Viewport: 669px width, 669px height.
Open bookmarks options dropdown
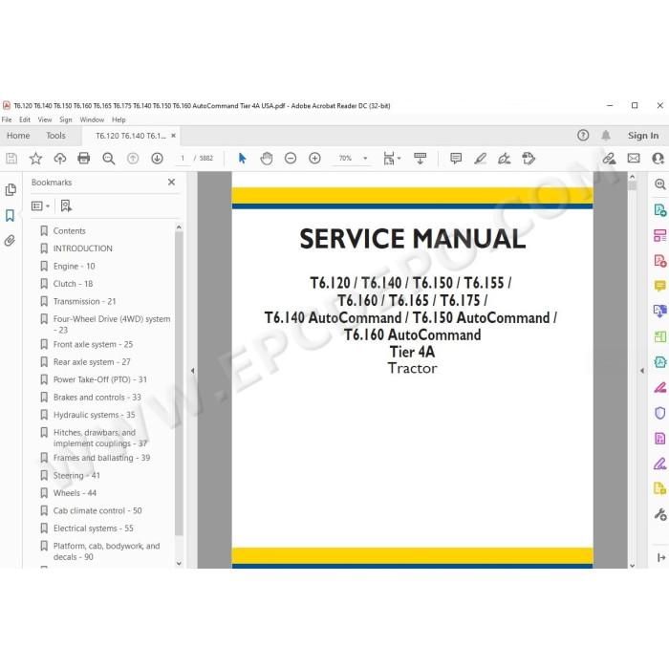[x=40, y=206]
